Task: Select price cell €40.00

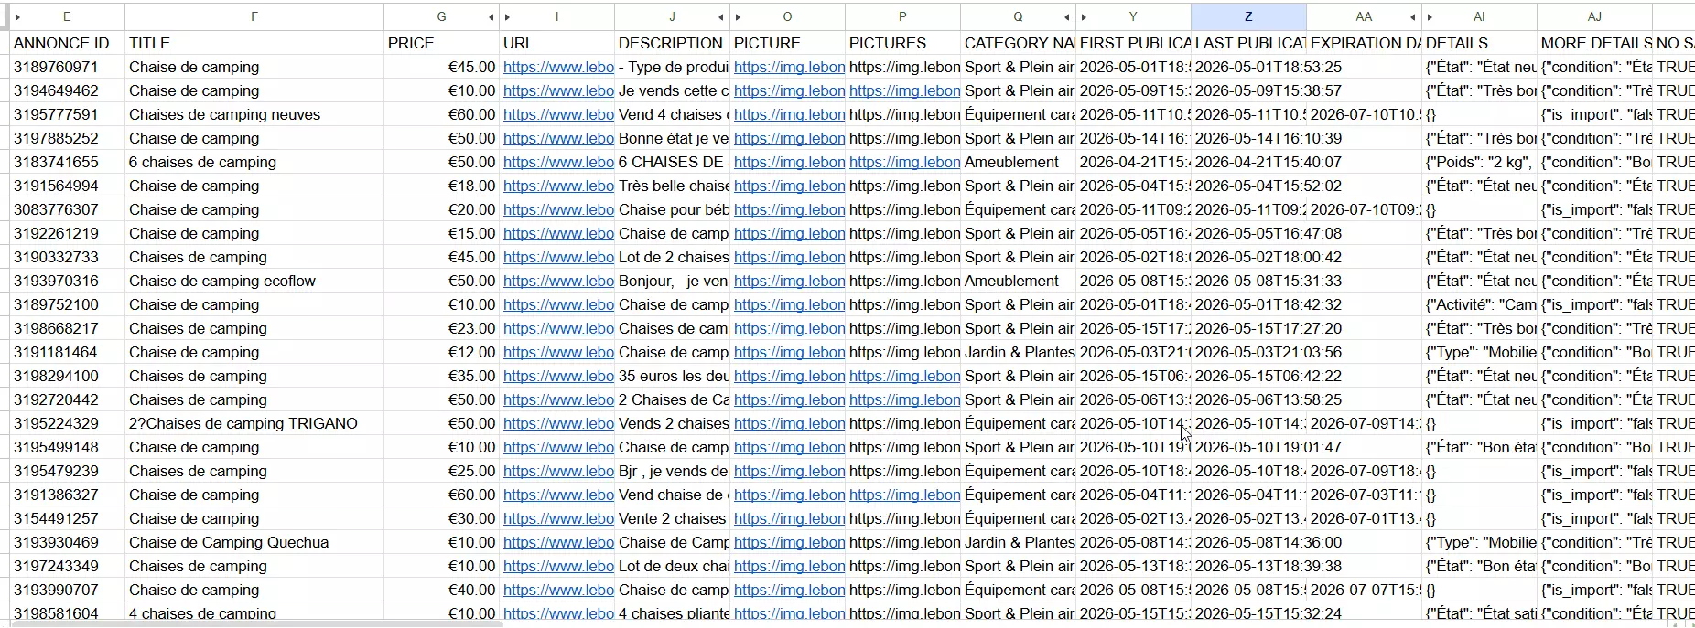Action: pos(442,590)
